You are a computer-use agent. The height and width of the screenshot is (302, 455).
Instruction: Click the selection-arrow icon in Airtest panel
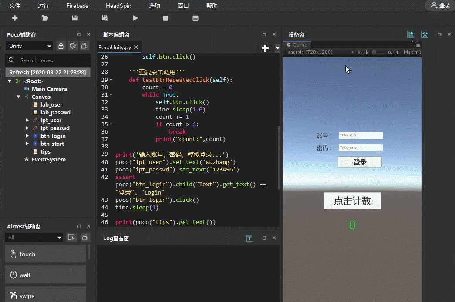click(71, 237)
